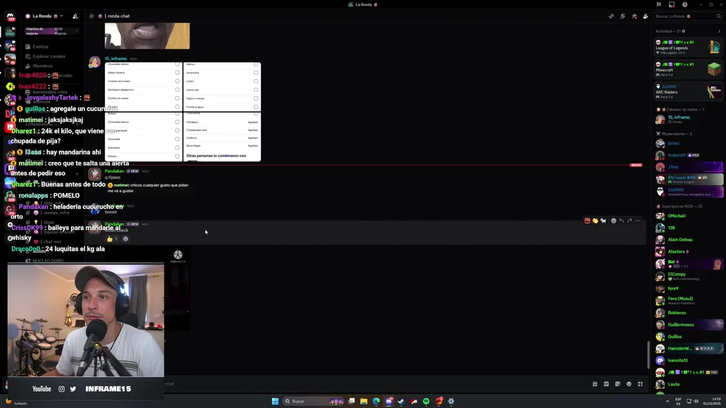Click the username 15, inframe. in the chat
Image resolution: width=726 pixels, height=408 pixels.
116,58
